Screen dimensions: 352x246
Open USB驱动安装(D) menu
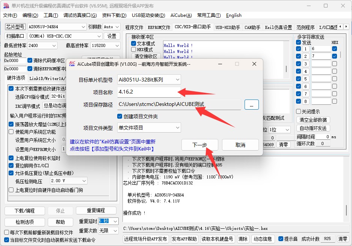tap(148, 15)
